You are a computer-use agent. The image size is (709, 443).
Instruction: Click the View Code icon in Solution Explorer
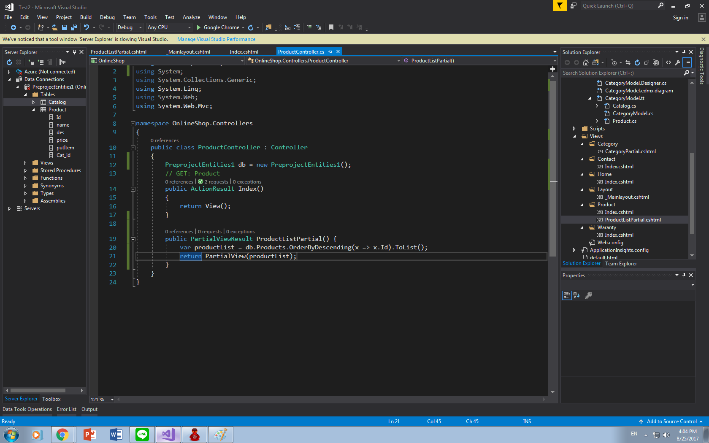click(x=668, y=62)
